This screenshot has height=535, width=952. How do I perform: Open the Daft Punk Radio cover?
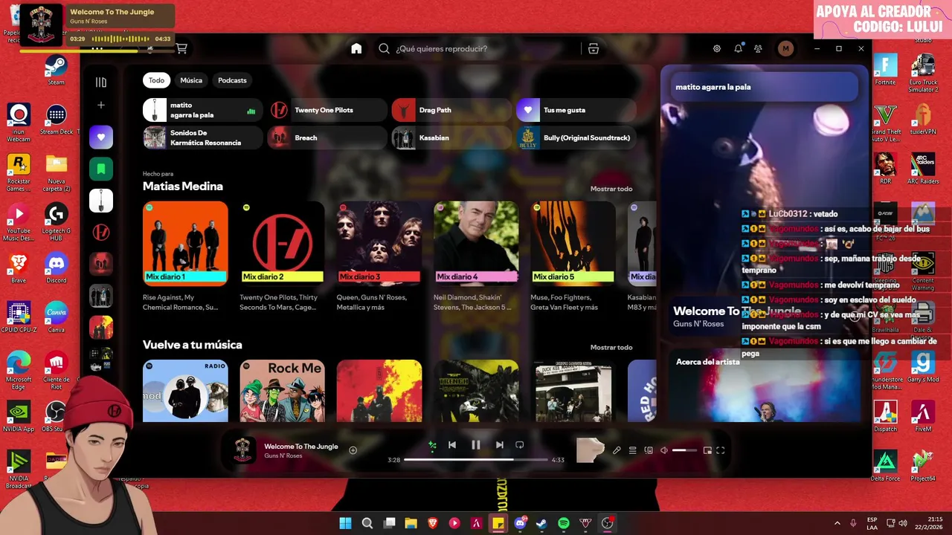185,391
